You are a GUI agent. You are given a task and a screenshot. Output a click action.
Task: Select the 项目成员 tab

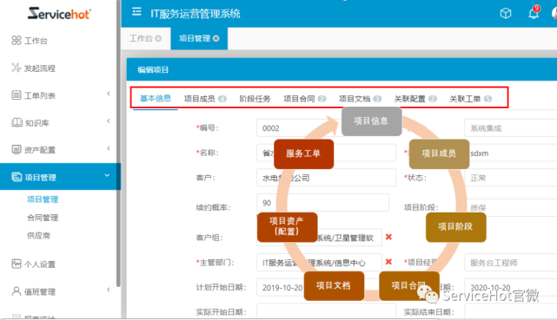(205, 99)
